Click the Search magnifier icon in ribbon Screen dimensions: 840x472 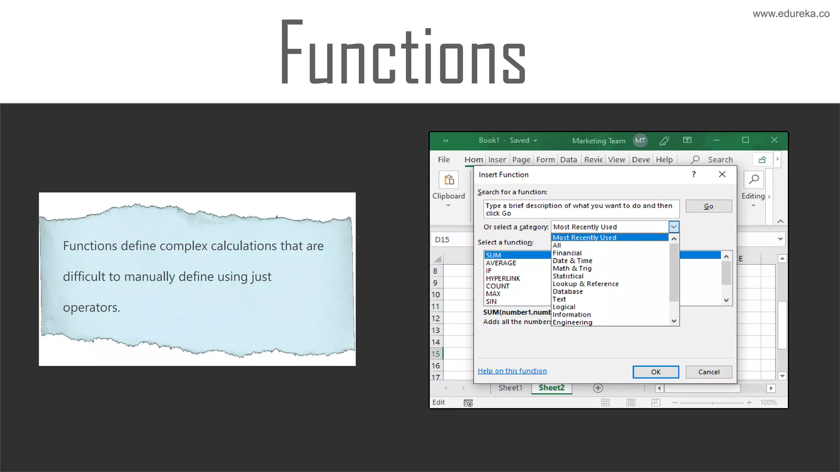click(695, 159)
